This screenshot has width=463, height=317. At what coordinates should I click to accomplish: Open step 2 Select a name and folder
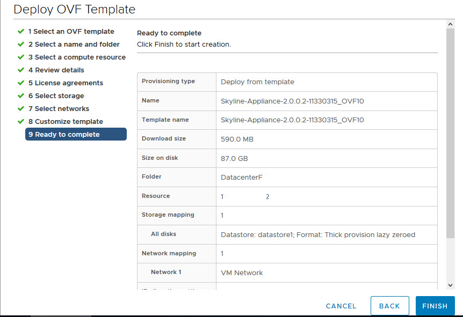pyautogui.click(x=74, y=45)
